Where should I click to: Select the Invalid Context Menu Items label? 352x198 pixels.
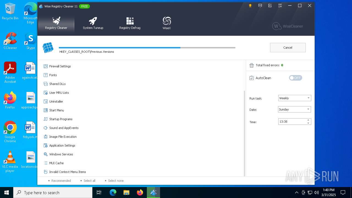[x=68, y=172]
